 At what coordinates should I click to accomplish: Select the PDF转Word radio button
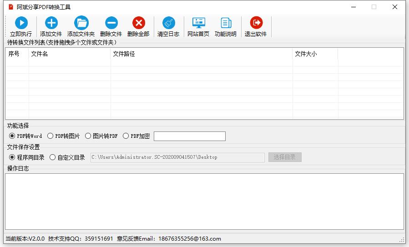(x=12, y=136)
